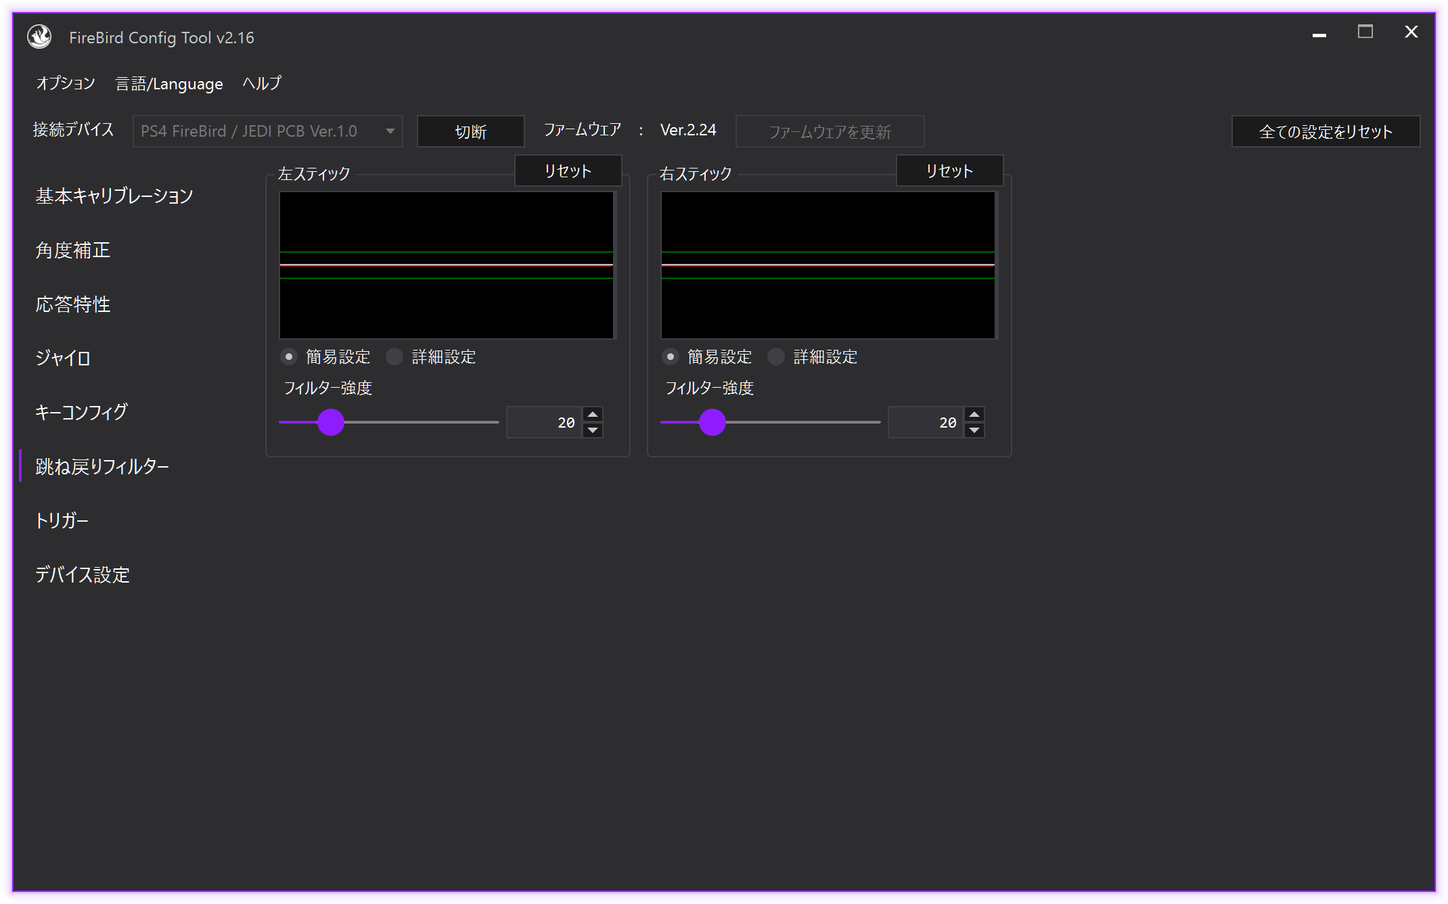Image resolution: width=1448 pixels, height=904 pixels.
Task: Increase left stick filter strength with up arrow
Action: tap(593, 414)
